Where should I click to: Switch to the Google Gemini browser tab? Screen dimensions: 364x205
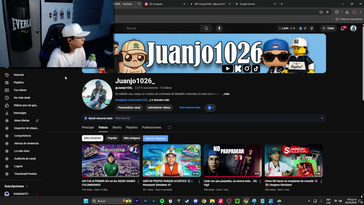(255, 4)
